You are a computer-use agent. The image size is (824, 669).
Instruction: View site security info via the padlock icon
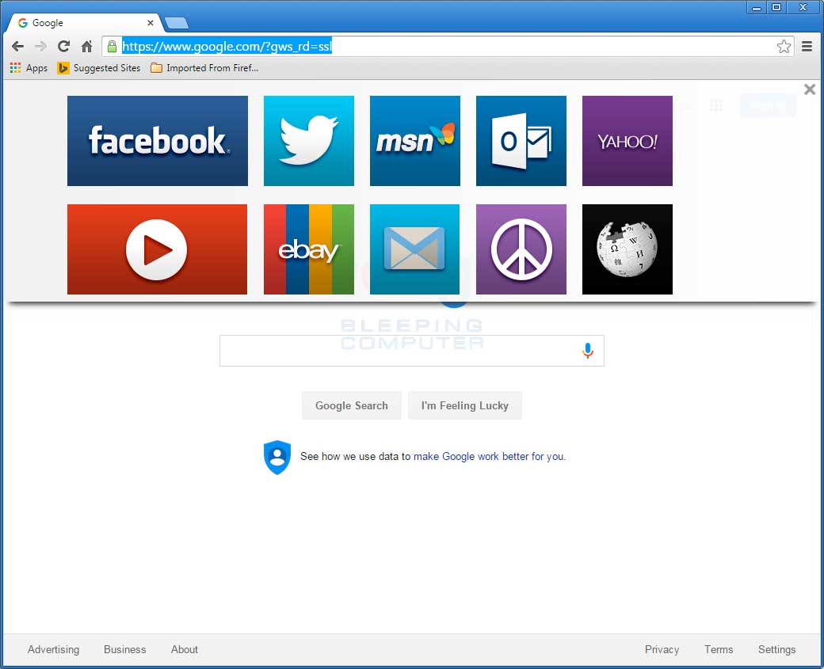click(x=113, y=46)
